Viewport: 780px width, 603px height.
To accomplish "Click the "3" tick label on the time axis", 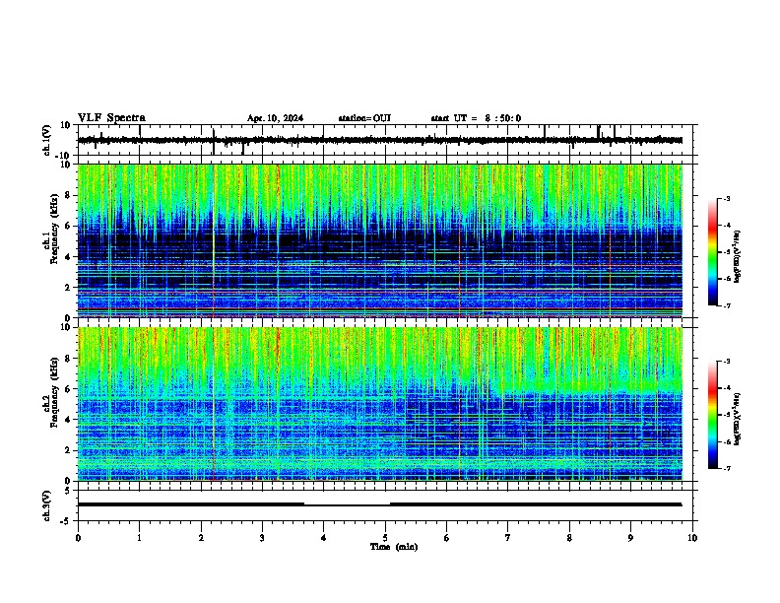I will point(262,538).
